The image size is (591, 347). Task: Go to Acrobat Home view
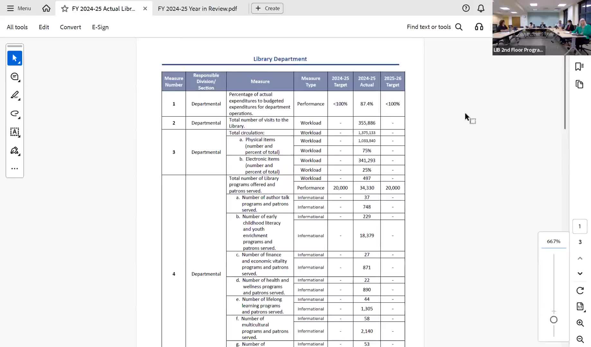coord(46,8)
